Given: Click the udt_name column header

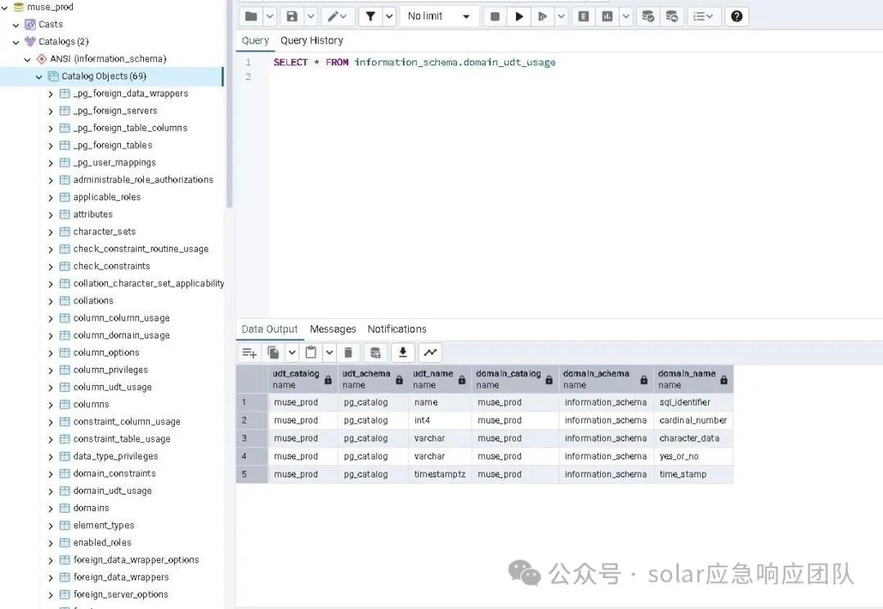Looking at the screenshot, I should [x=439, y=379].
